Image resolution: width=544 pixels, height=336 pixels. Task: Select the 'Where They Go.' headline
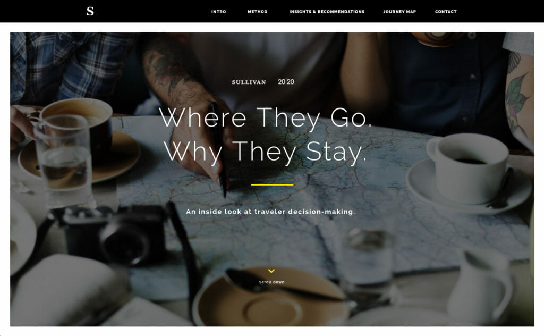click(x=266, y=118)
